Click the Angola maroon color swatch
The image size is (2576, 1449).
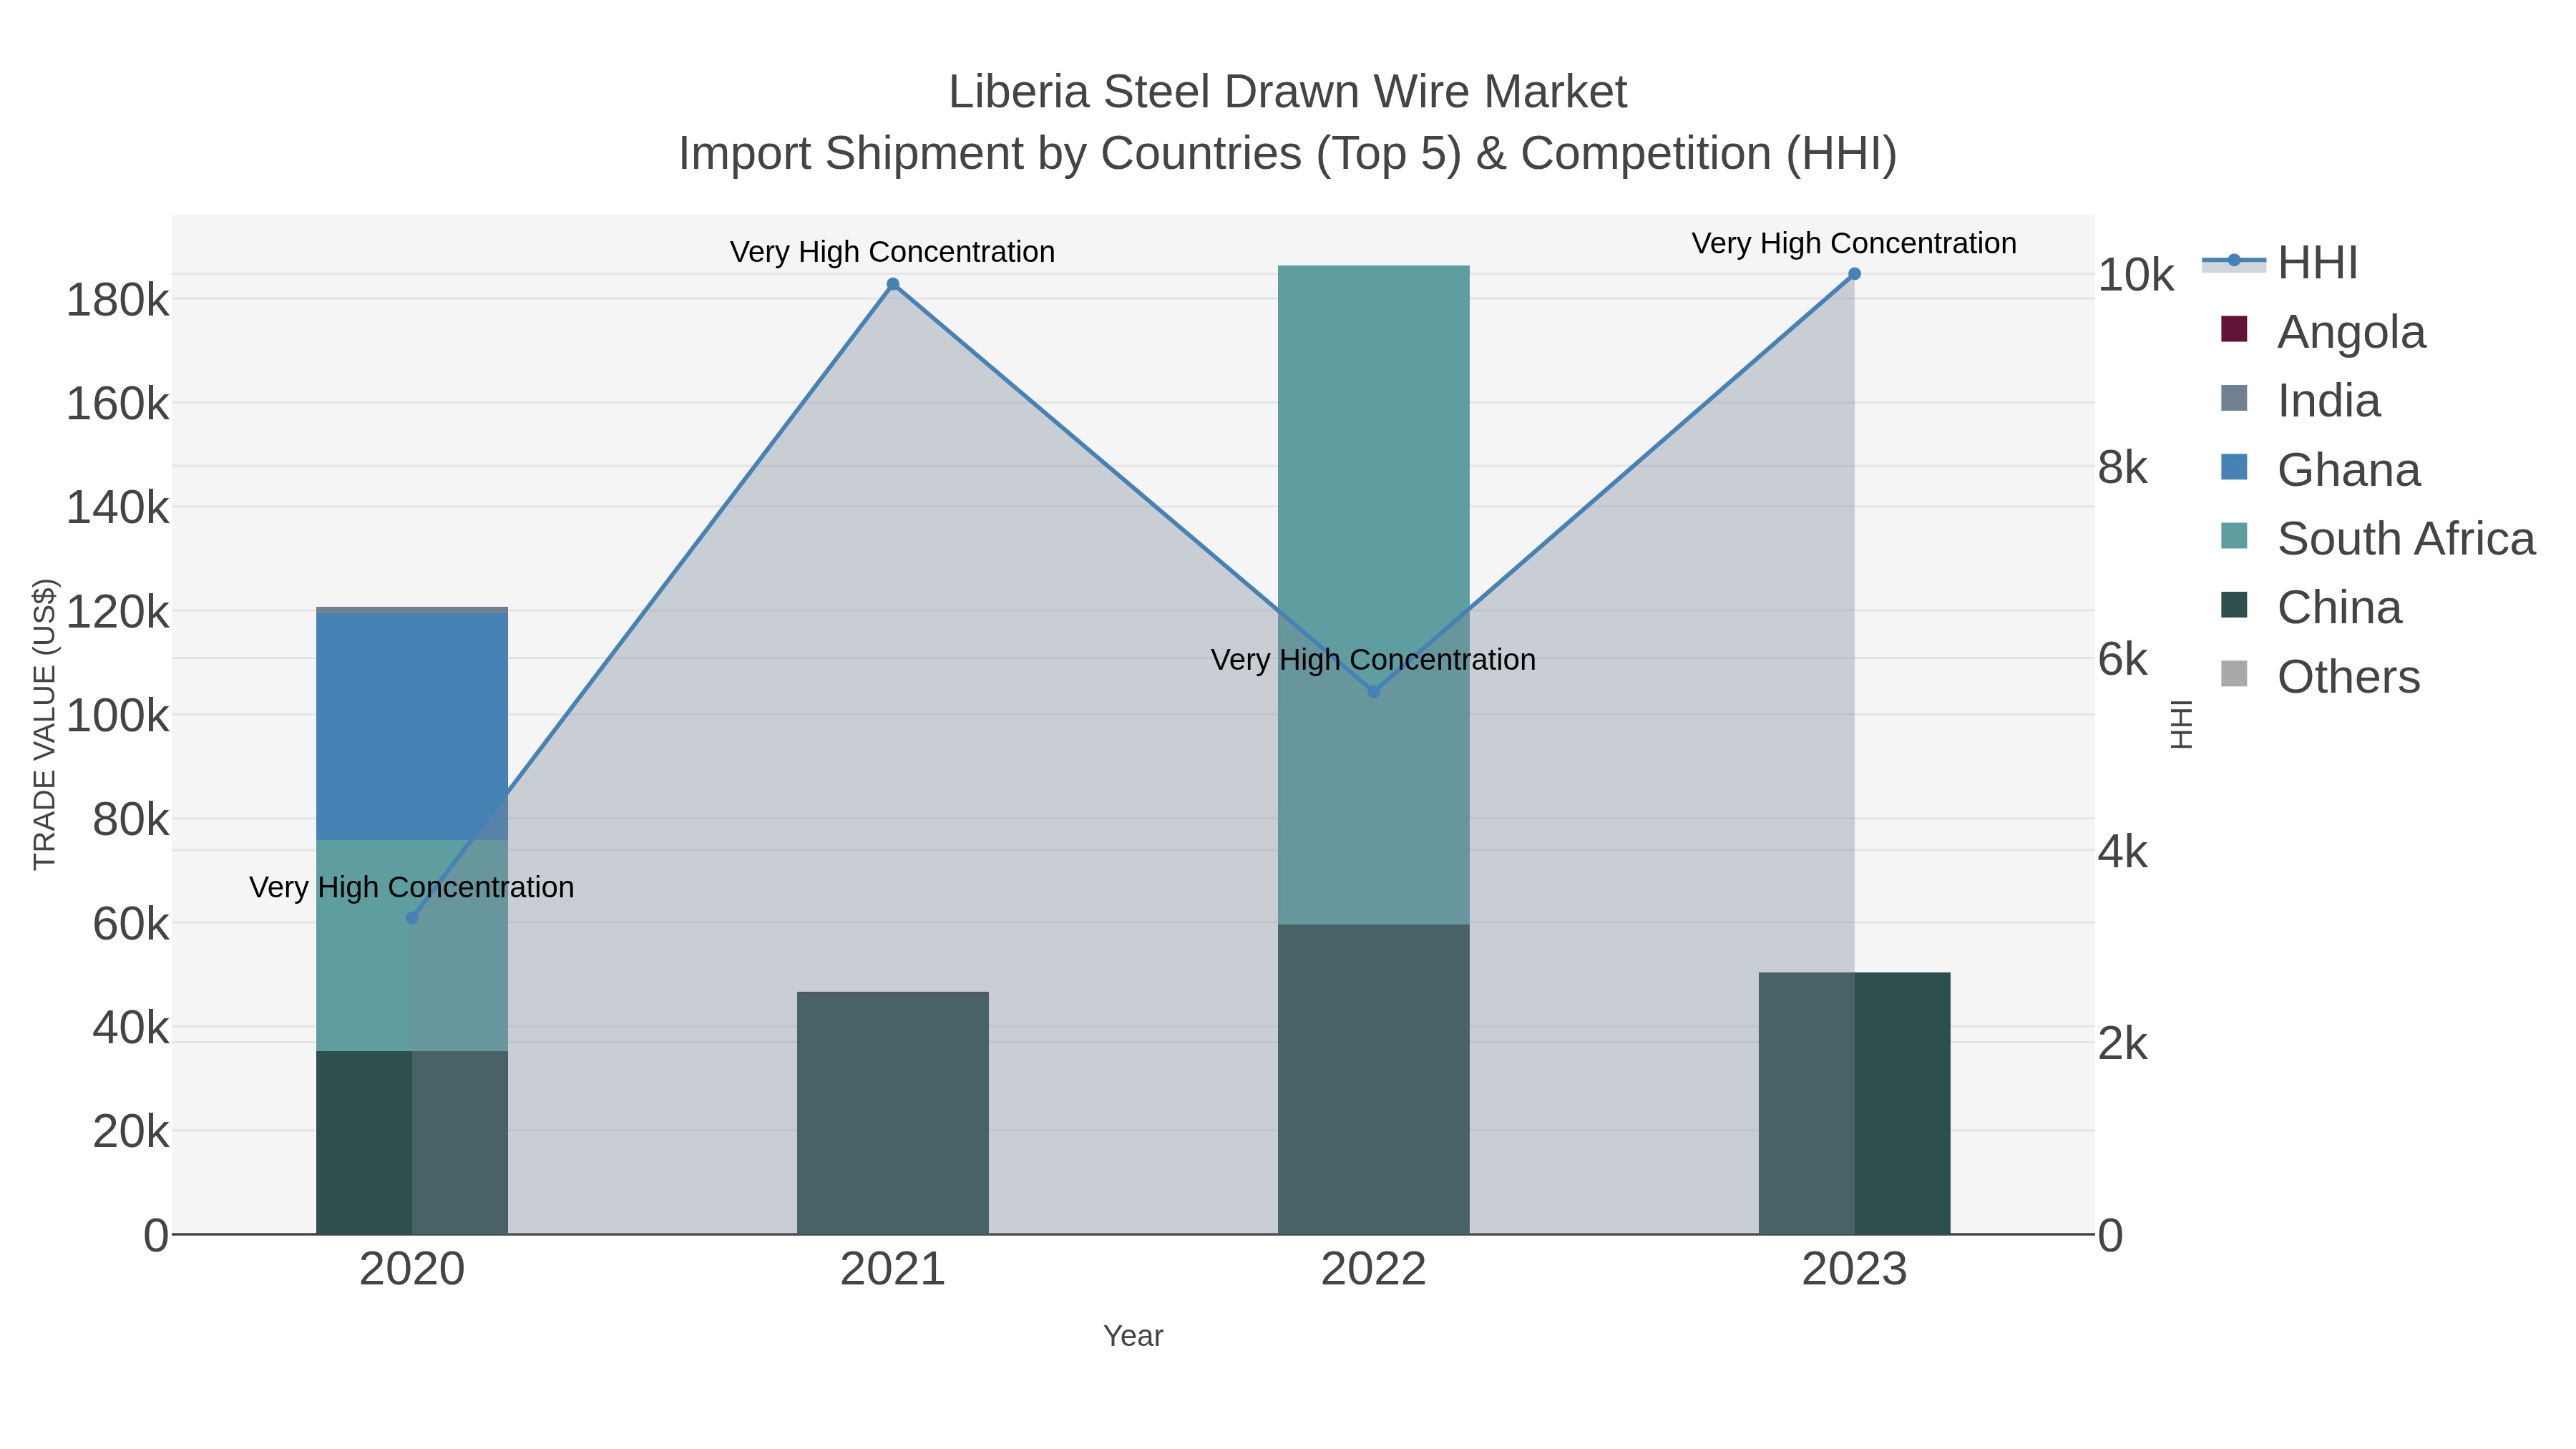coord(2234,329)
